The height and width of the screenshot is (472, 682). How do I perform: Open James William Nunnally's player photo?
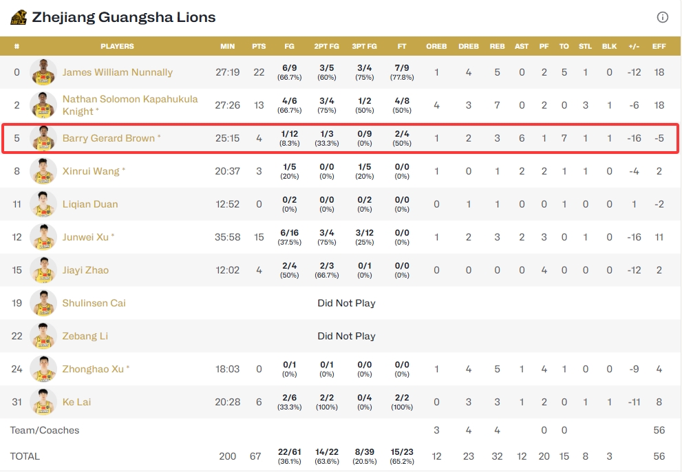43,72
